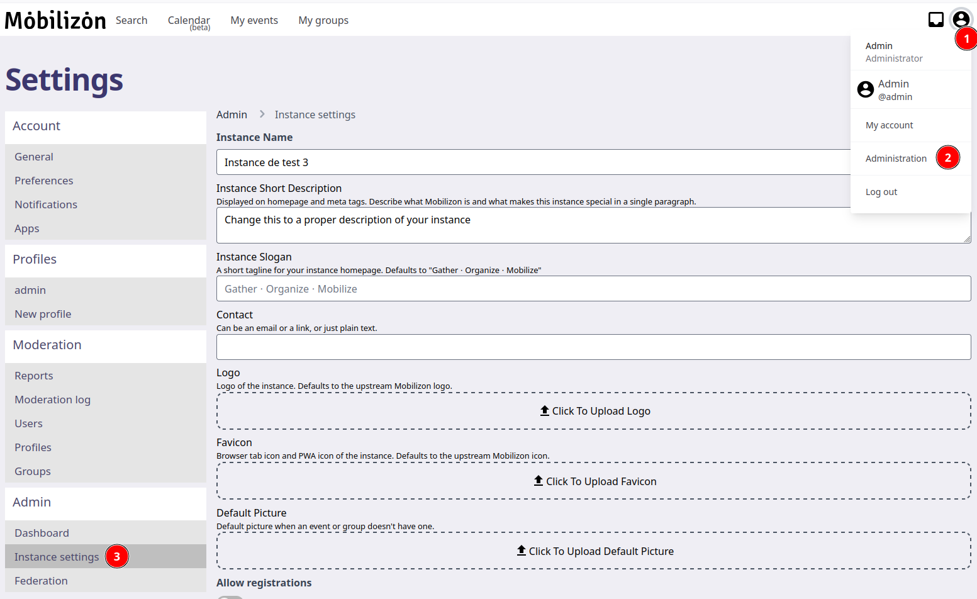The width and height of the screenshot is (977, 599).
Task: Open the user account avatar menu
Action: click(x=961, y=19)
